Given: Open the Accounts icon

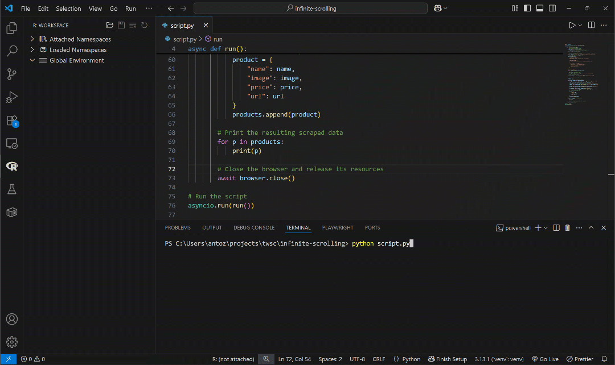Looking at the screenshot, I should (11, 319).
